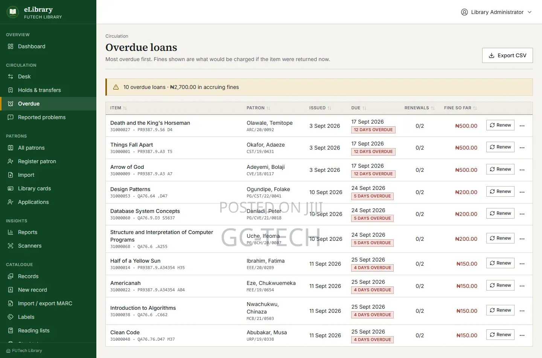Open Reported problems in sidebar

[48, 117]
